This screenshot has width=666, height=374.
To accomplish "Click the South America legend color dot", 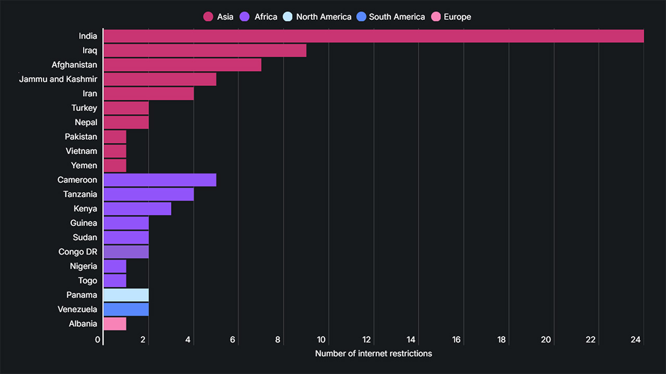I will [360, 17].
